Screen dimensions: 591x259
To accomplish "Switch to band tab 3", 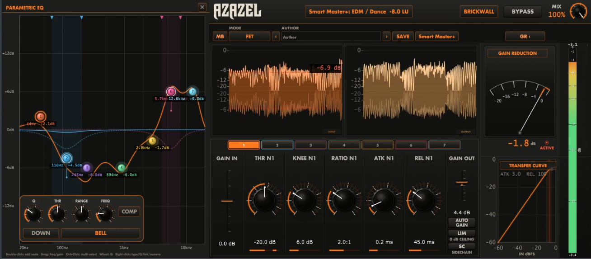I will (311, 145).
